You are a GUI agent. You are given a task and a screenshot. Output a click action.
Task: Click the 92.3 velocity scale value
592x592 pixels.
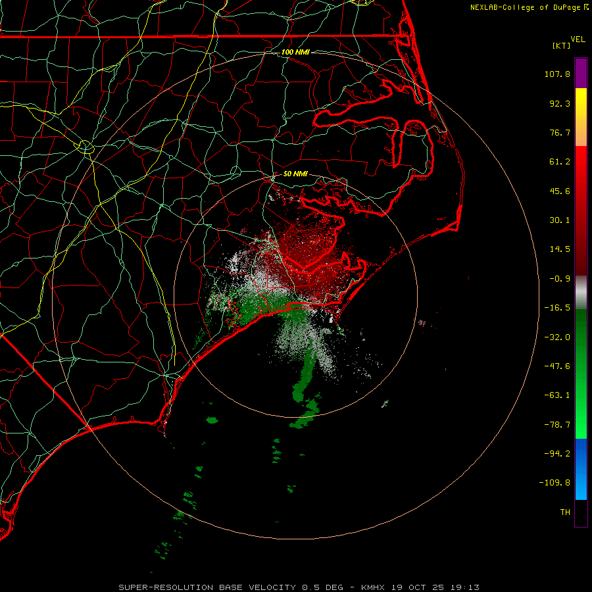560,103
